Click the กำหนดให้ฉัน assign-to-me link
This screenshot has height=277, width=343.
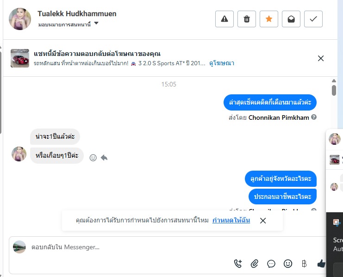[x=231, y=221]
